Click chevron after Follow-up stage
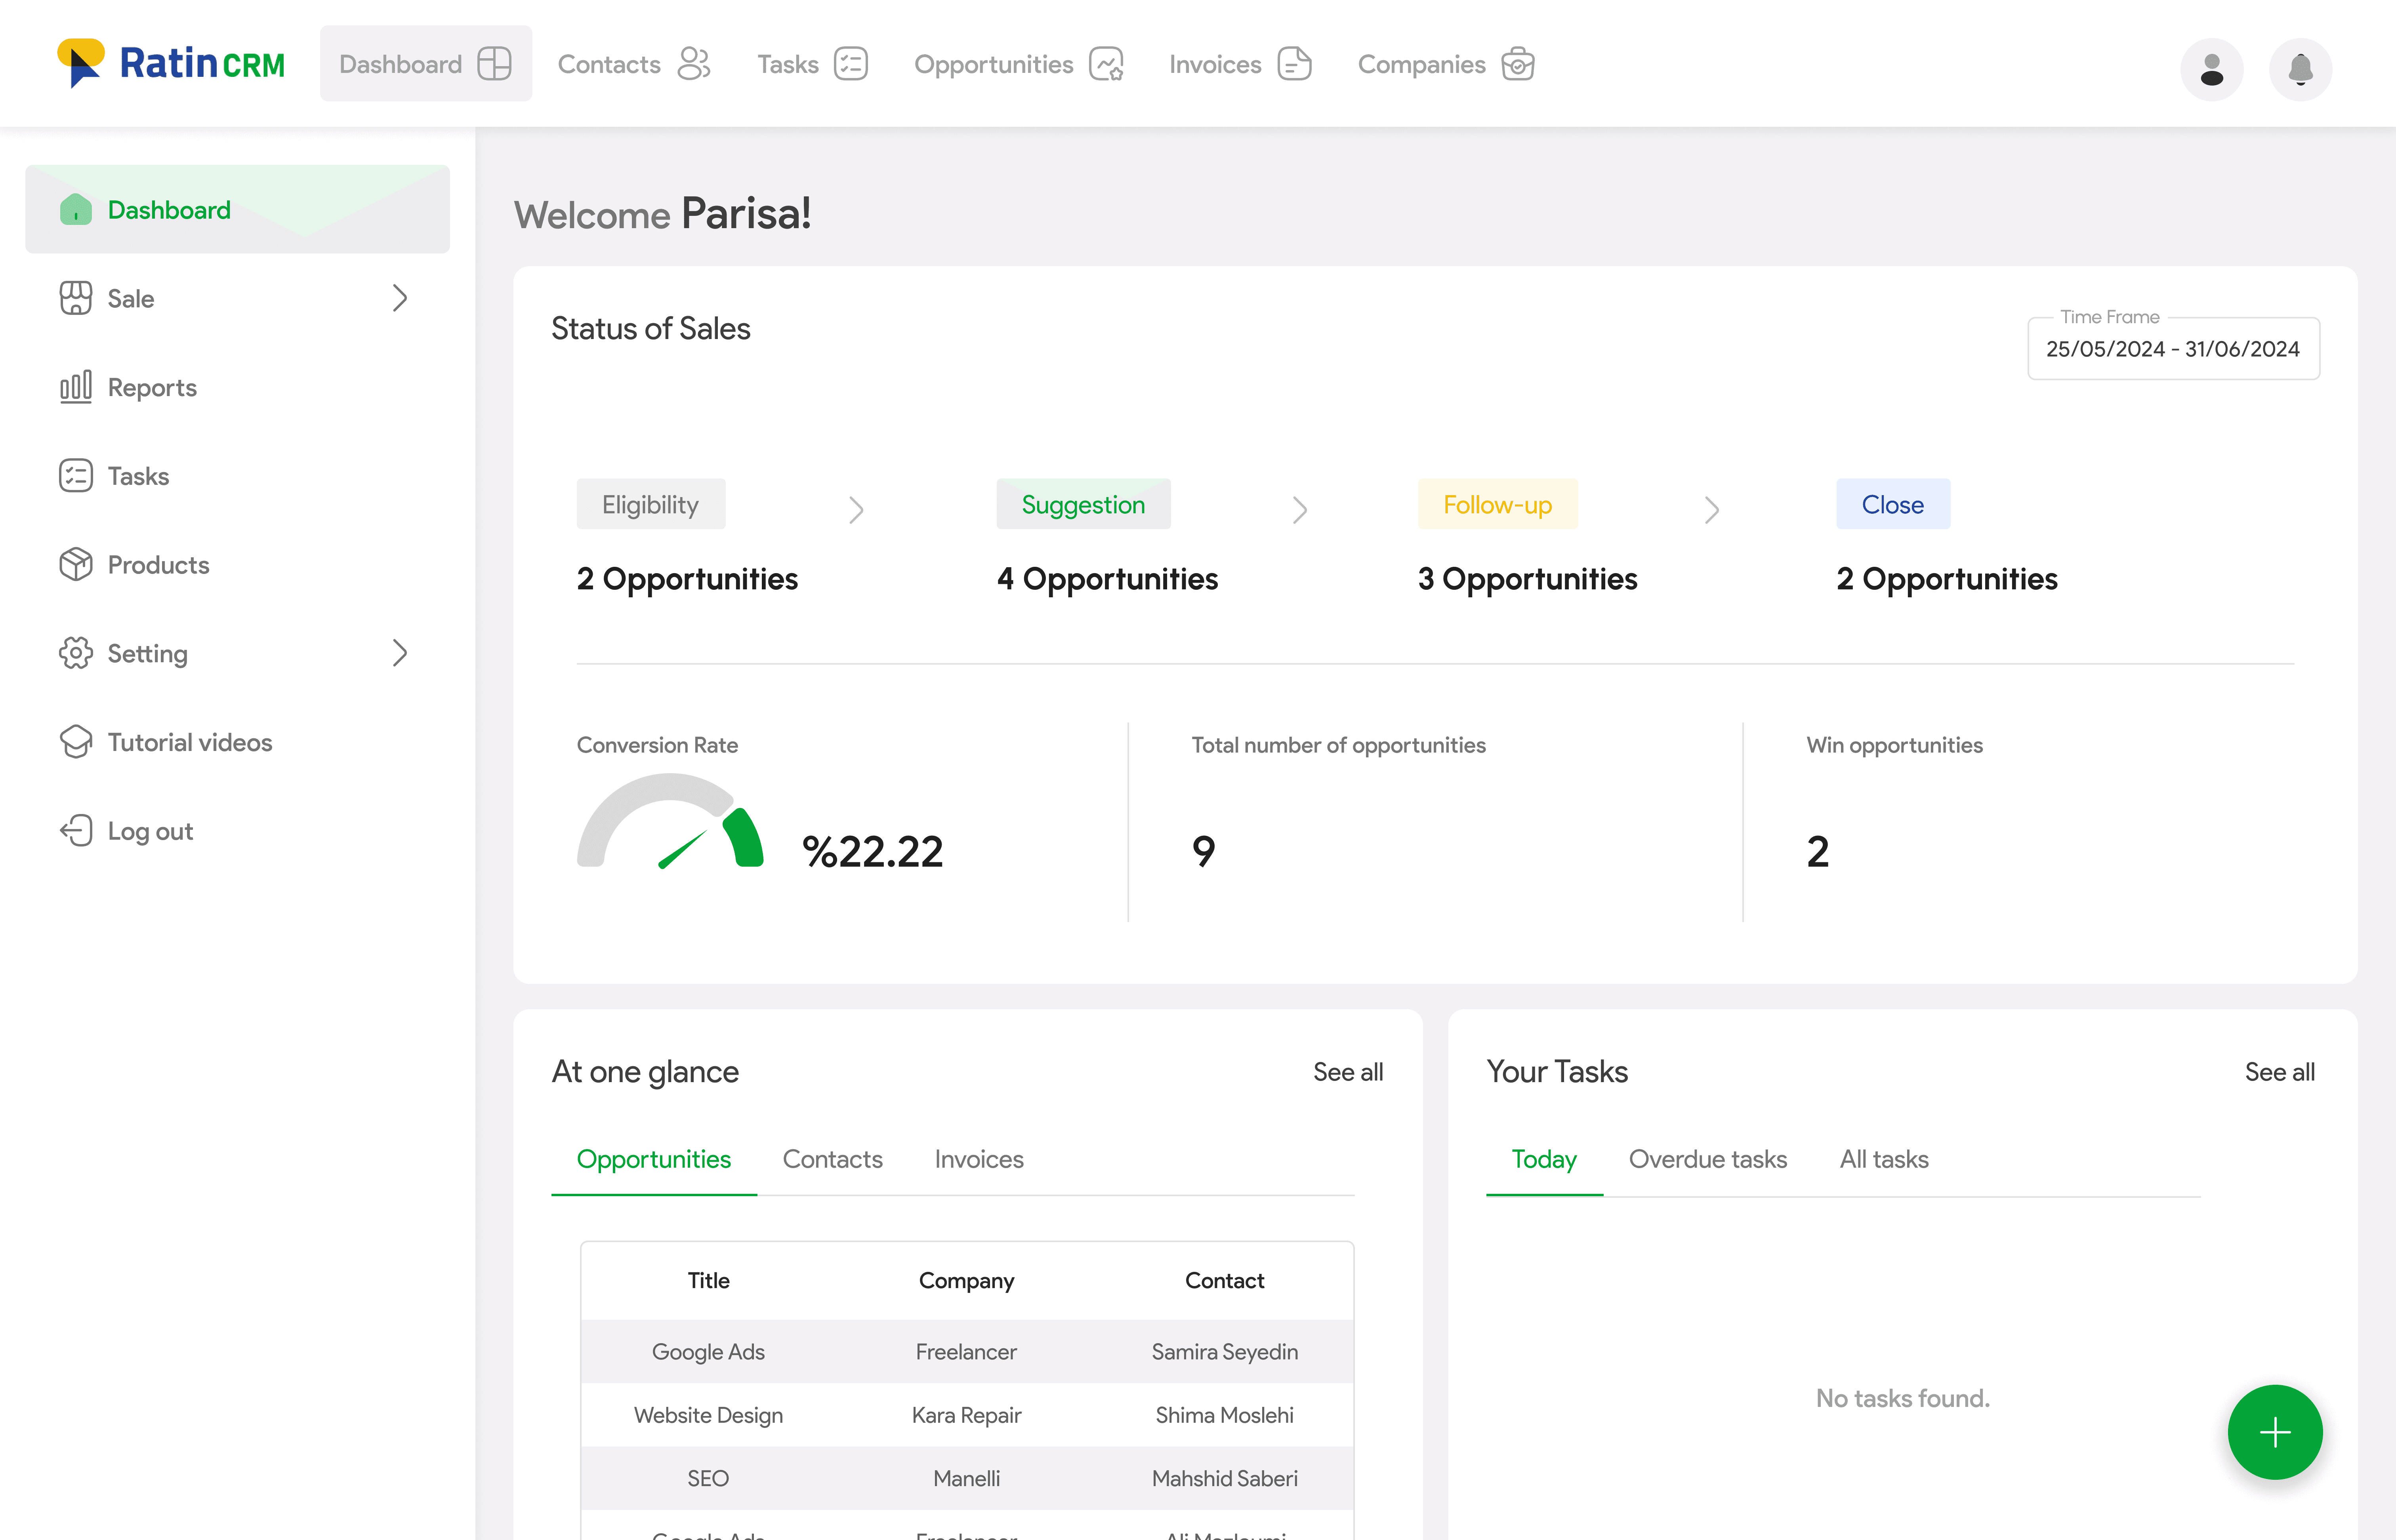The height and width of the screenshot is (1540, 2396). point(1711,510)
